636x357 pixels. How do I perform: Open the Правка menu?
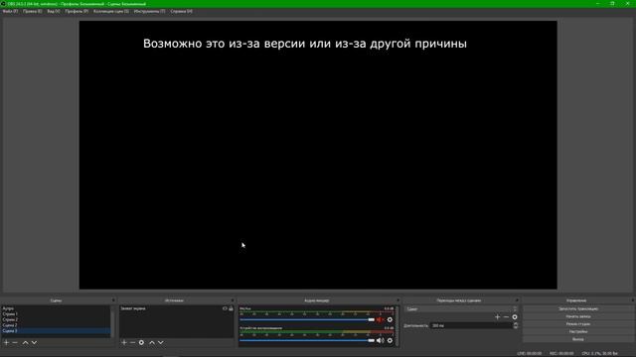pos(33,11)
